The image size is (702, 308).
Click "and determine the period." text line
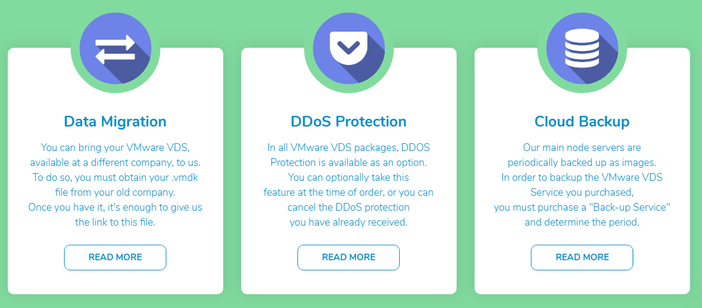tap(582, 222)
